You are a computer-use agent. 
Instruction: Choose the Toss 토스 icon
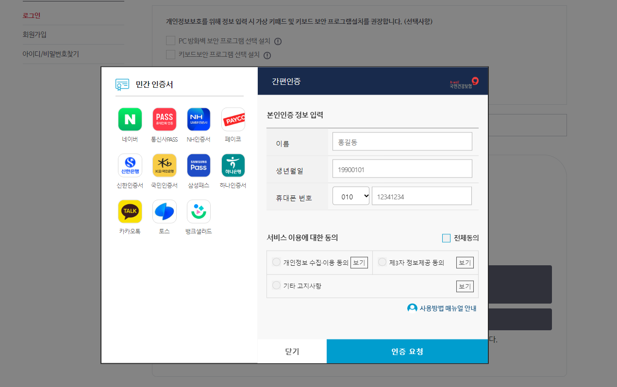click(x=165, y=211)
